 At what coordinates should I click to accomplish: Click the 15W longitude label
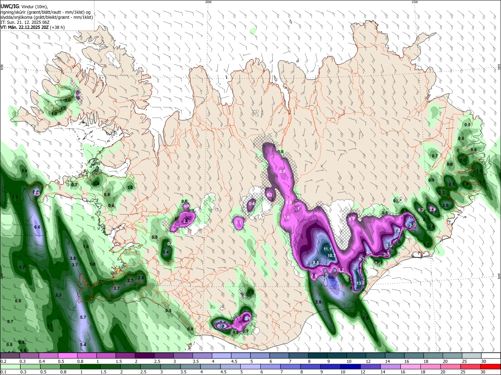coord(414,2)
